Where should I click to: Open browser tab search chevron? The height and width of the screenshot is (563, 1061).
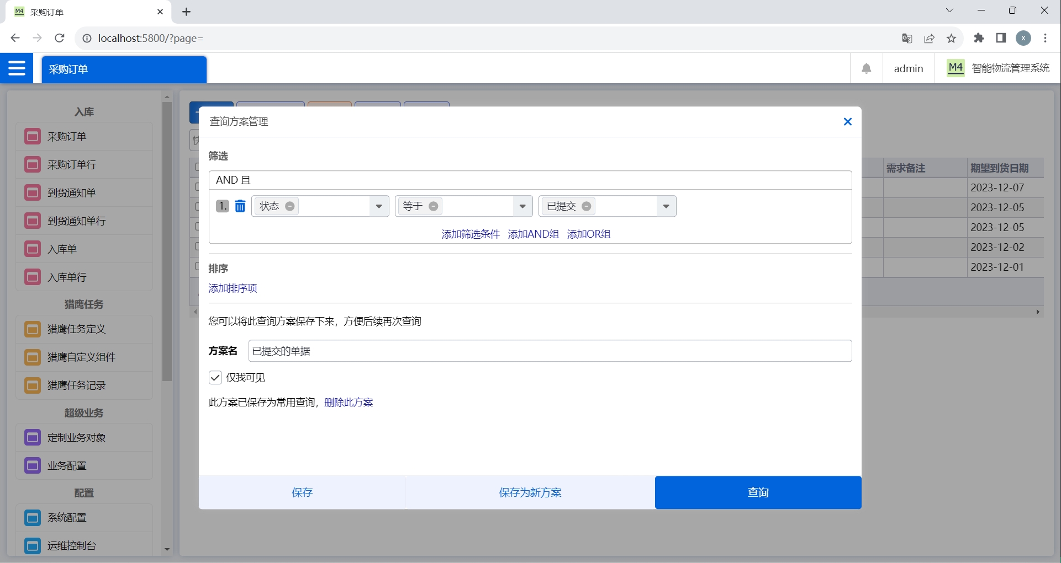click(949, 10)
